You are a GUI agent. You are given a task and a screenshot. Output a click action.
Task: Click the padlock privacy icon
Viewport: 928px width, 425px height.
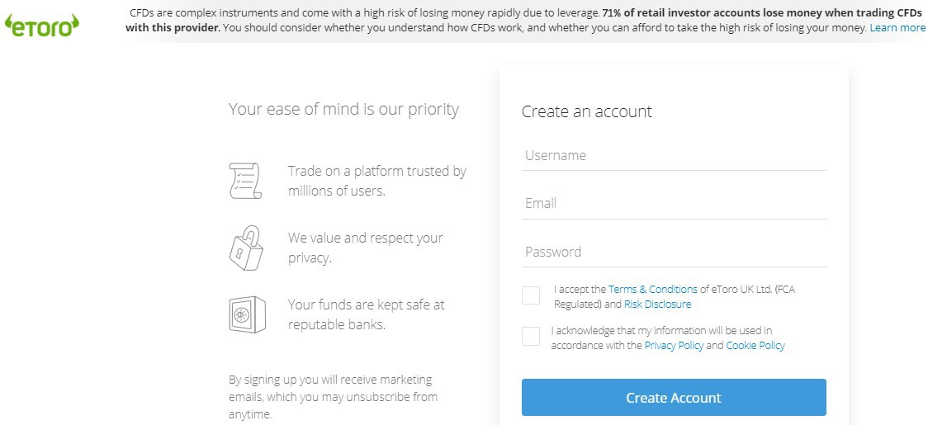pyautogui.click(x=245, y=248)
